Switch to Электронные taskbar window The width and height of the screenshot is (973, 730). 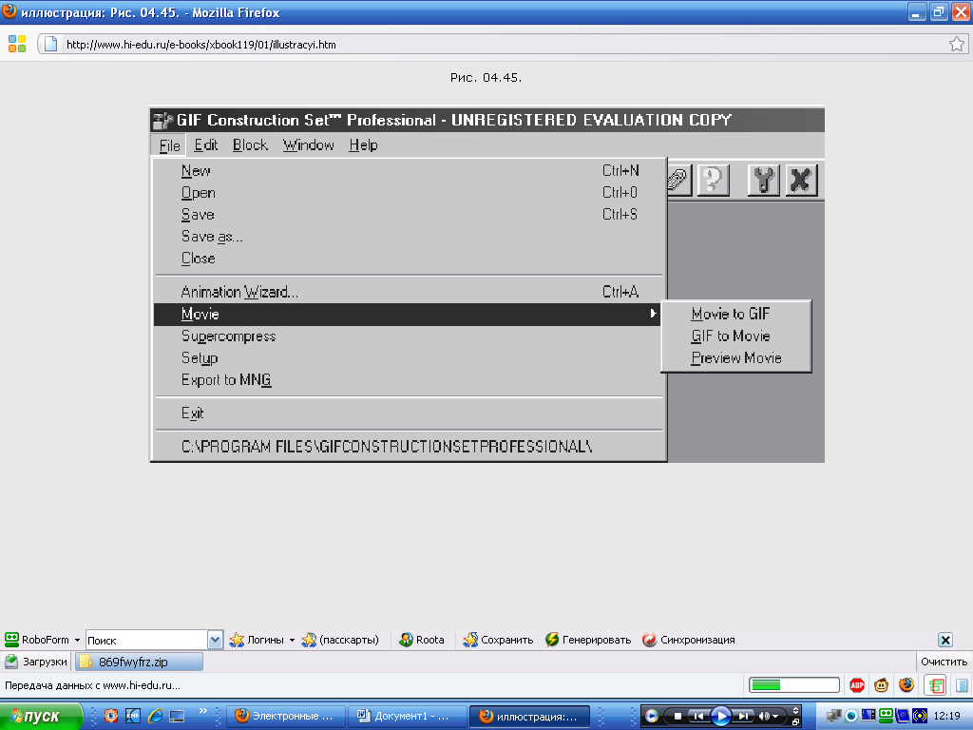coord(285,717)
